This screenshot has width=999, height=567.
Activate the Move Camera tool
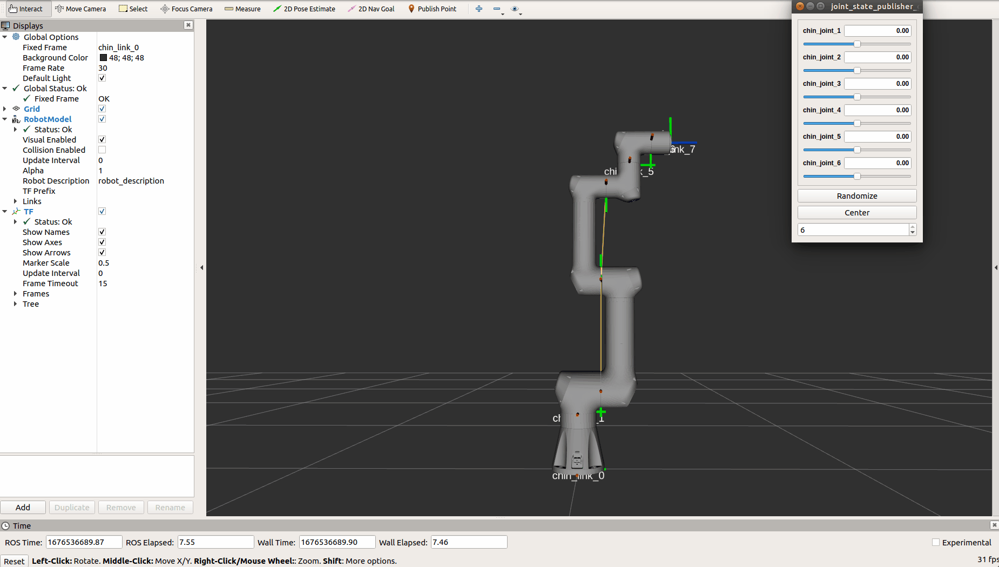tap(80, 9)
